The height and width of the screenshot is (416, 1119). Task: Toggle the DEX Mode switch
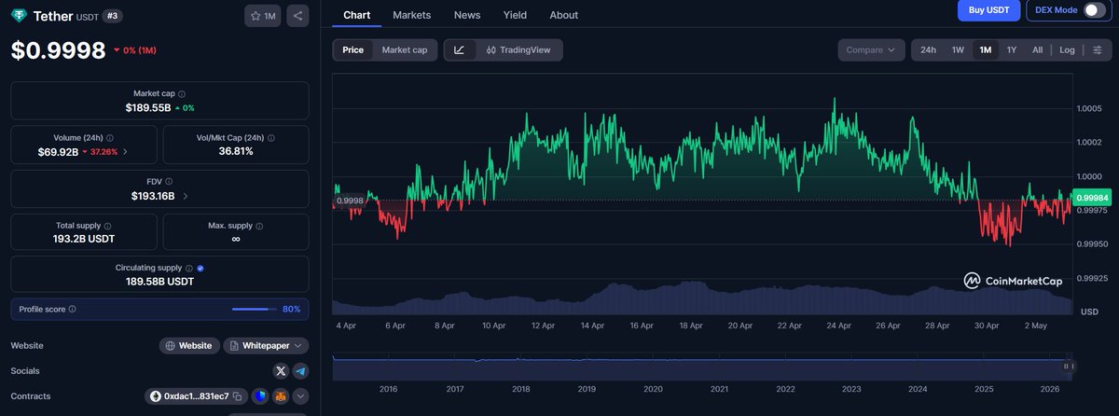pos(1095,10)
